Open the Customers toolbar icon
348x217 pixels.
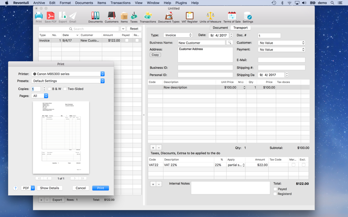coord(111,16)
